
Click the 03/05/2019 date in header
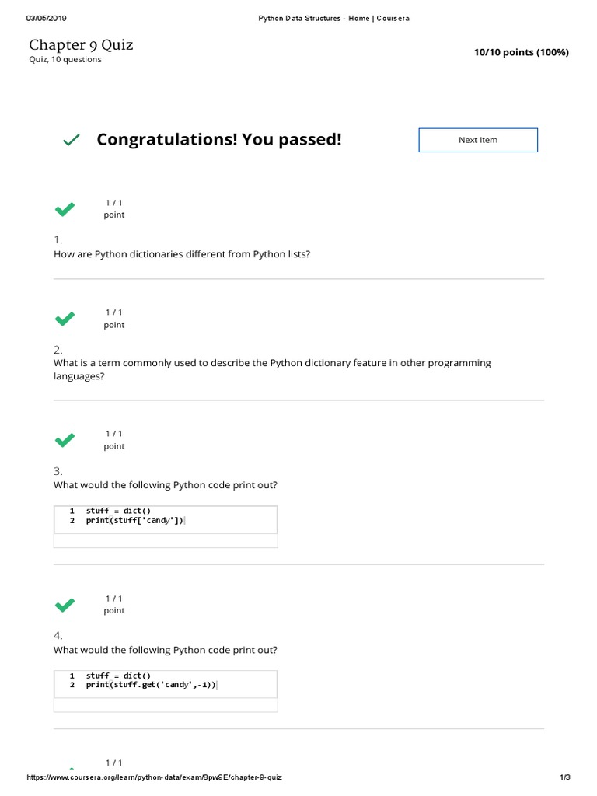(47, 19)
